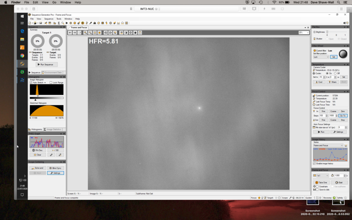Click the histogram black point slider marker

point(35,100)
